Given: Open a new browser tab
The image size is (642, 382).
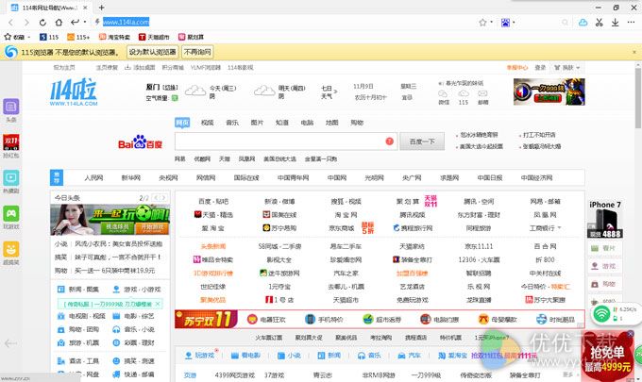Looking at the screenshot, I should pyautogui.click(x=102, y=8).
